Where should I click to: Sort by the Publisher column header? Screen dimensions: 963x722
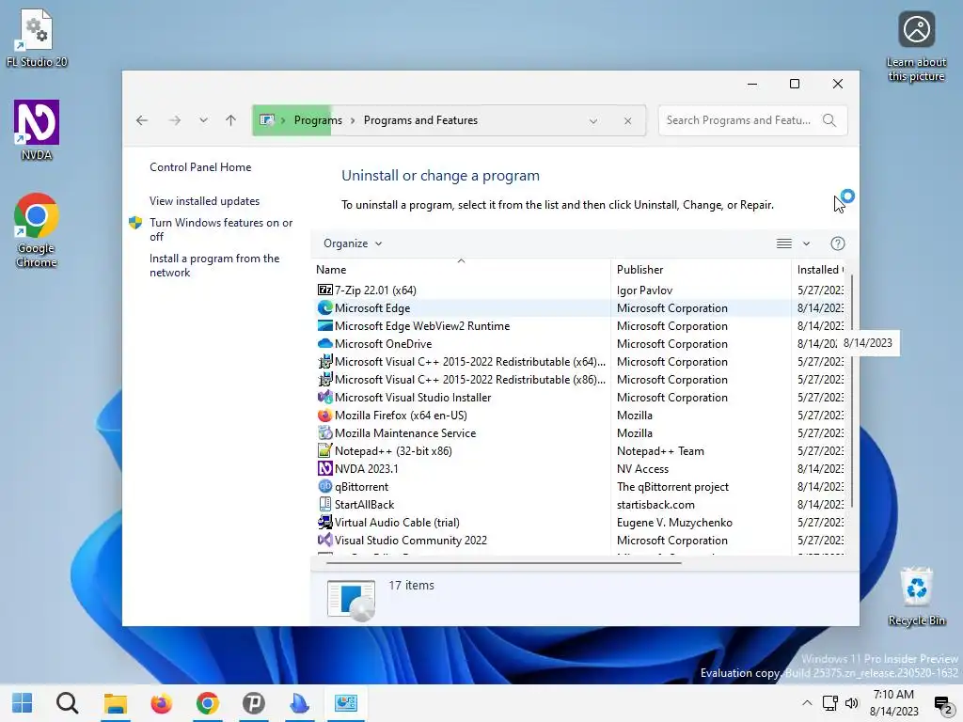(701, 270)
